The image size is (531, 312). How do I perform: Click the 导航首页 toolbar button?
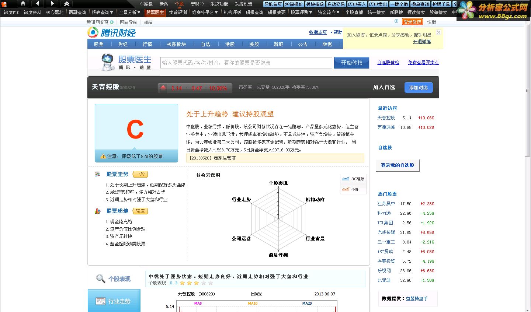pos(273,4)
